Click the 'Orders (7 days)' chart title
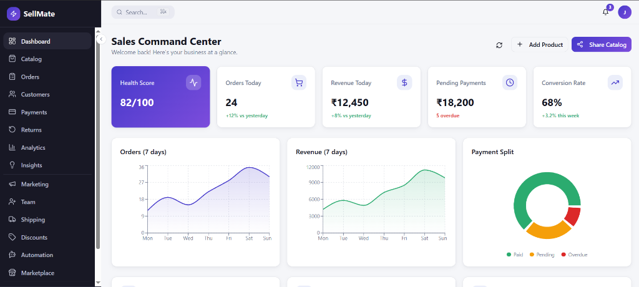Image resolution: width=639 pixels, height=287 pixels. click(143, 152)
